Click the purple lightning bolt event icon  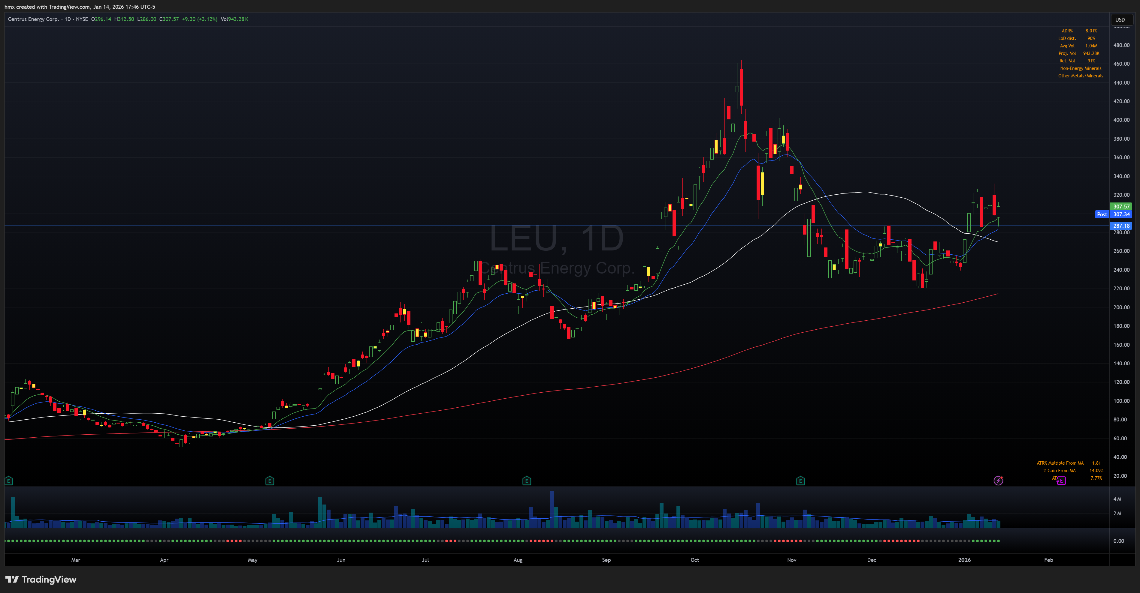click(x=998, y=481)
